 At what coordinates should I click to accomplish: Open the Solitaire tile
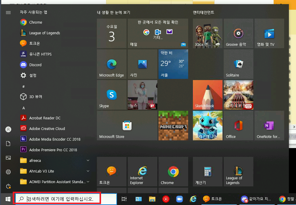tap(239, 64)
